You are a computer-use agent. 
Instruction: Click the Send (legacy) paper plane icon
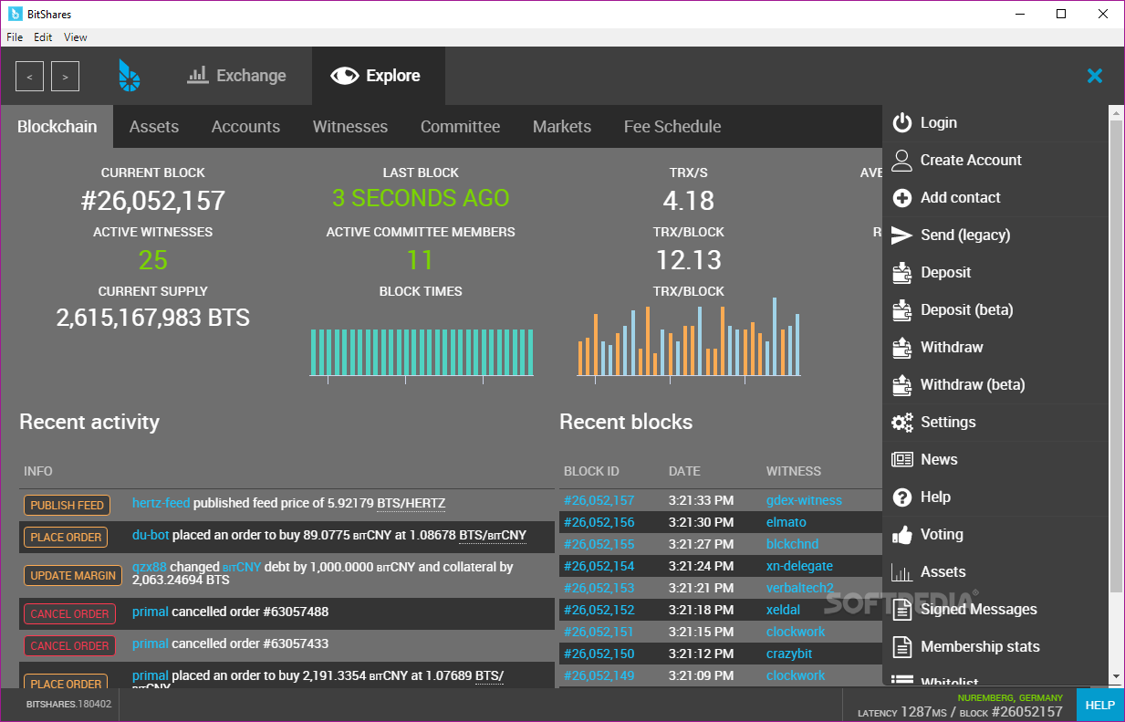(902, 235)
